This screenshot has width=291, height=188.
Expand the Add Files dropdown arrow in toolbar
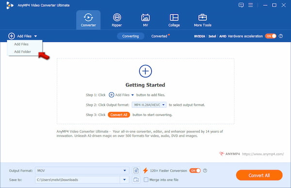pos(35,36)
